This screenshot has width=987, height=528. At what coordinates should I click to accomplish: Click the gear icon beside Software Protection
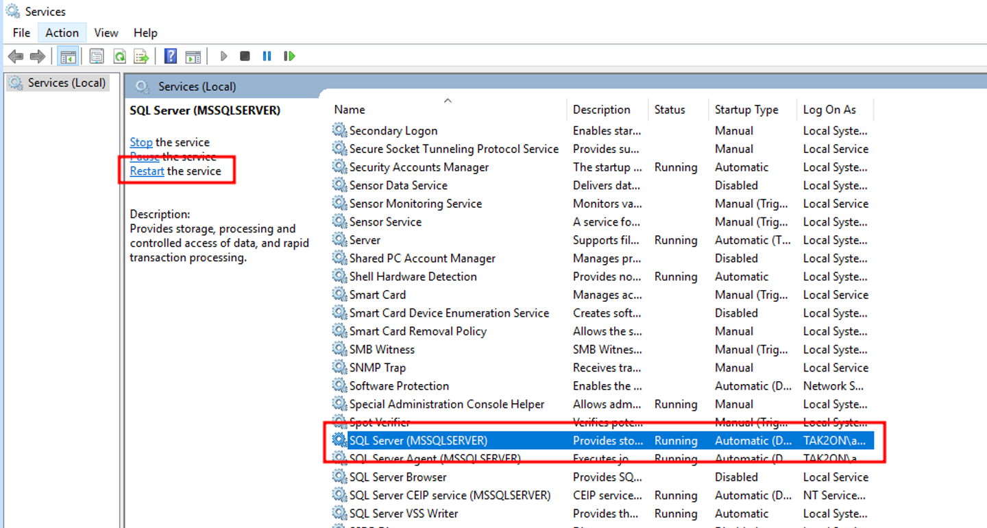click(339, 385)
